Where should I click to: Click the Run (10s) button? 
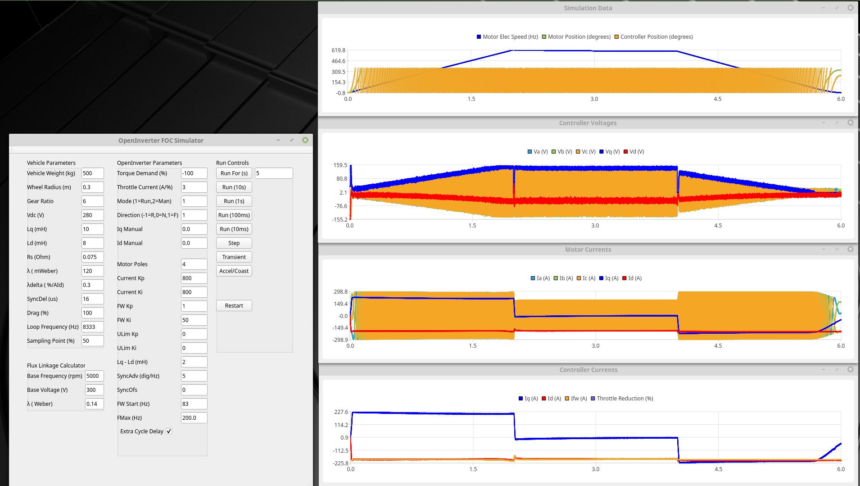click(x=234, y=187)
